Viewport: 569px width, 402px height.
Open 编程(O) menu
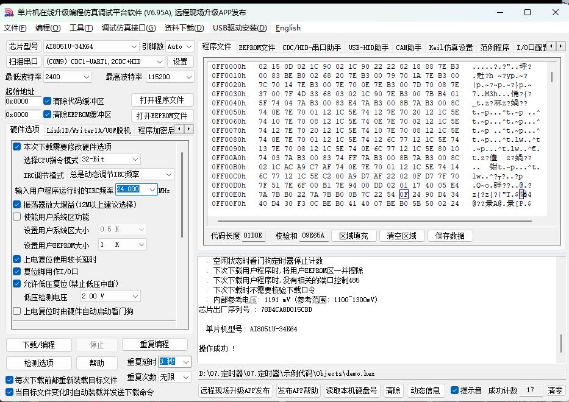tap(48, 28)
